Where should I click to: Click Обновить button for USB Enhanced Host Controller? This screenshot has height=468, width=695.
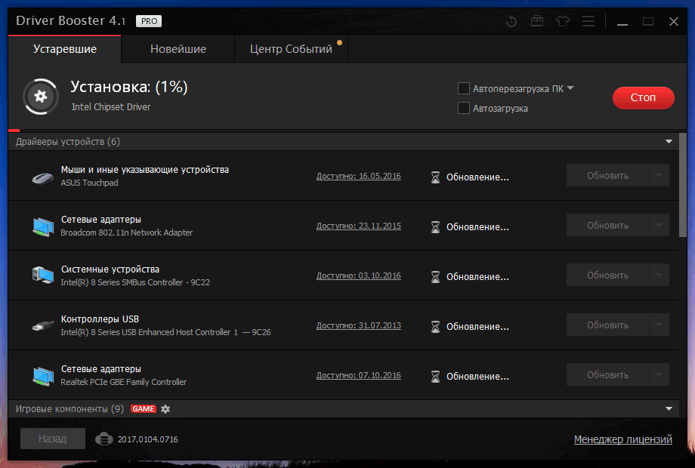click(x=608, y=325)
